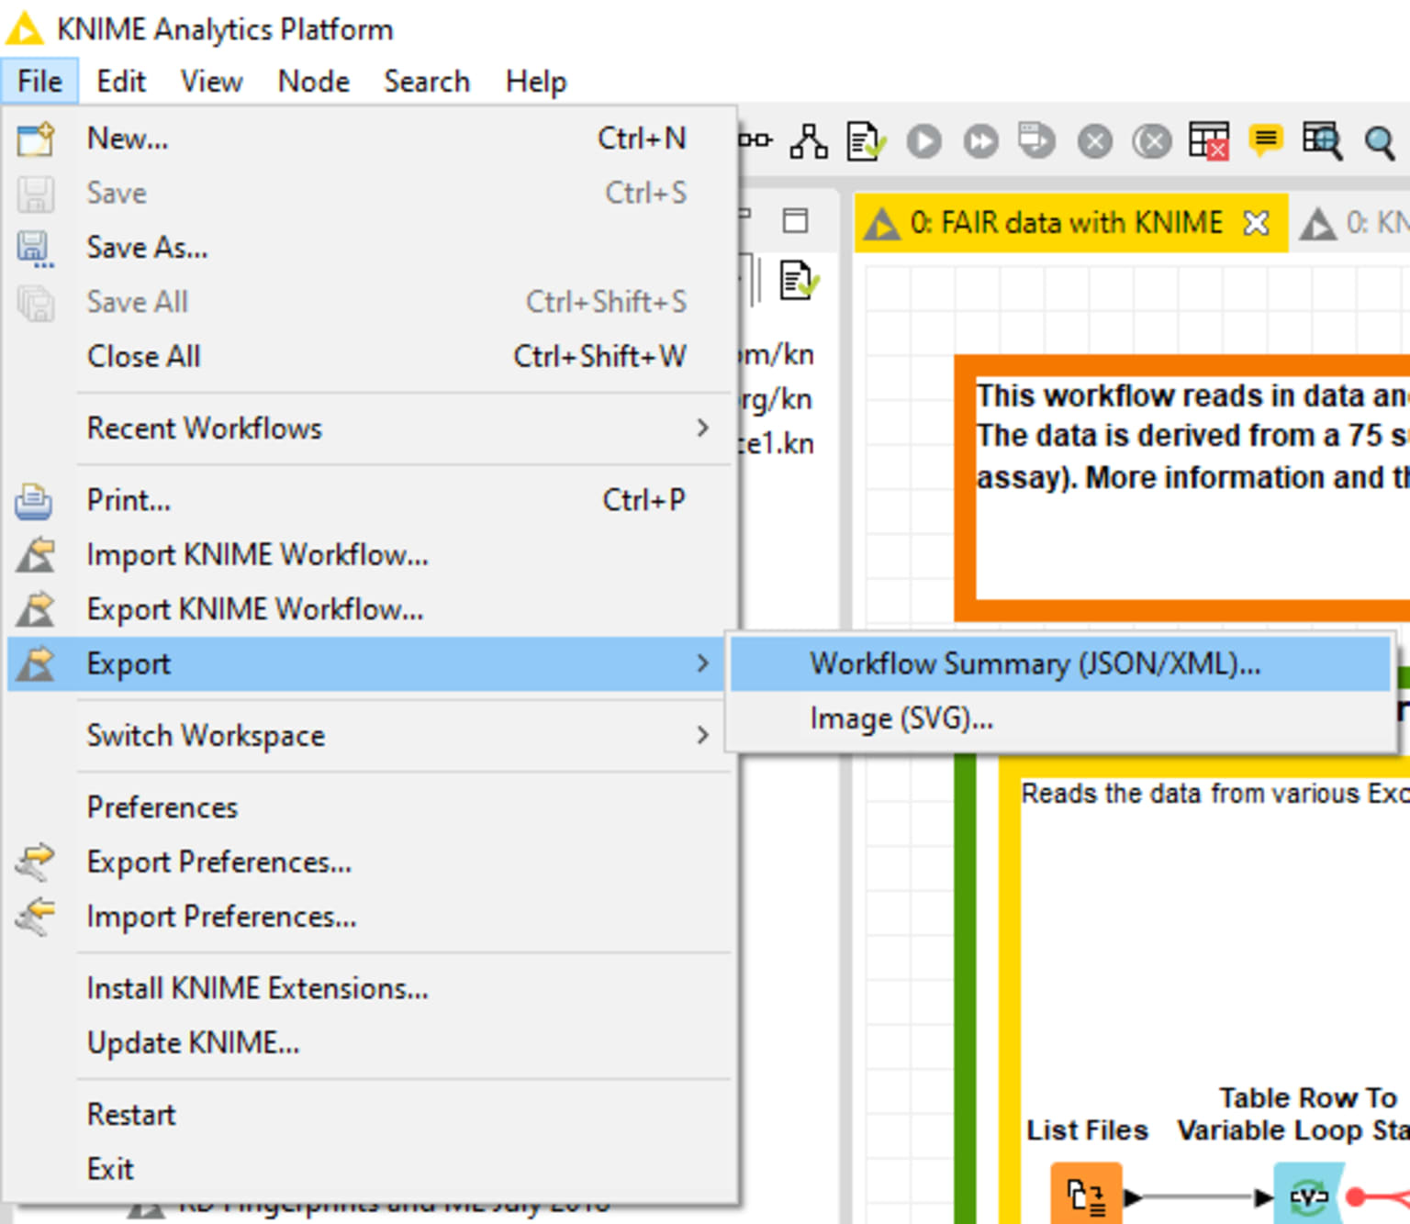
Task: Click the orange workflow description annotation
Action: [1182, 489]
